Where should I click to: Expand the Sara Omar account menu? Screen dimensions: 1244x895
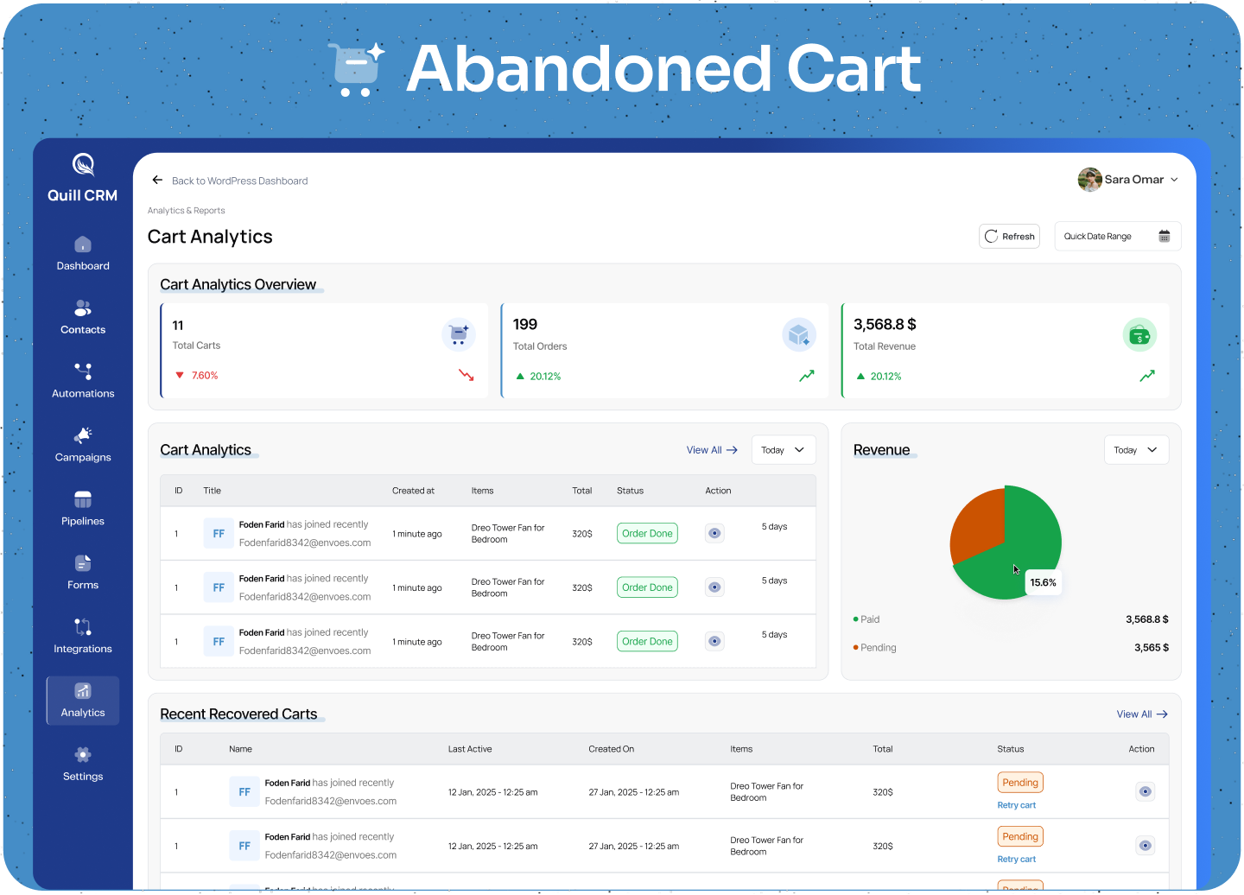[x=1128, y=180]
